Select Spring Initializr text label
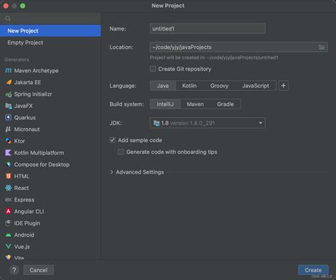336x280 pixels. pyautogui.click(x=33, y=94)
